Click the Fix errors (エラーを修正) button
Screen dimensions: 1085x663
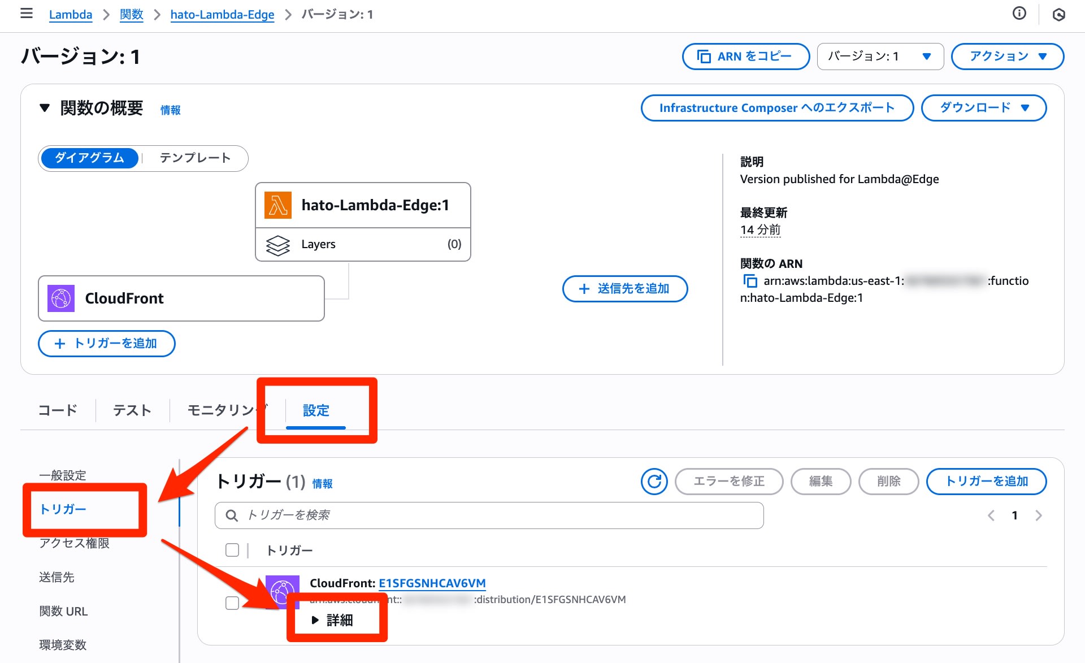tap(729, 482)
